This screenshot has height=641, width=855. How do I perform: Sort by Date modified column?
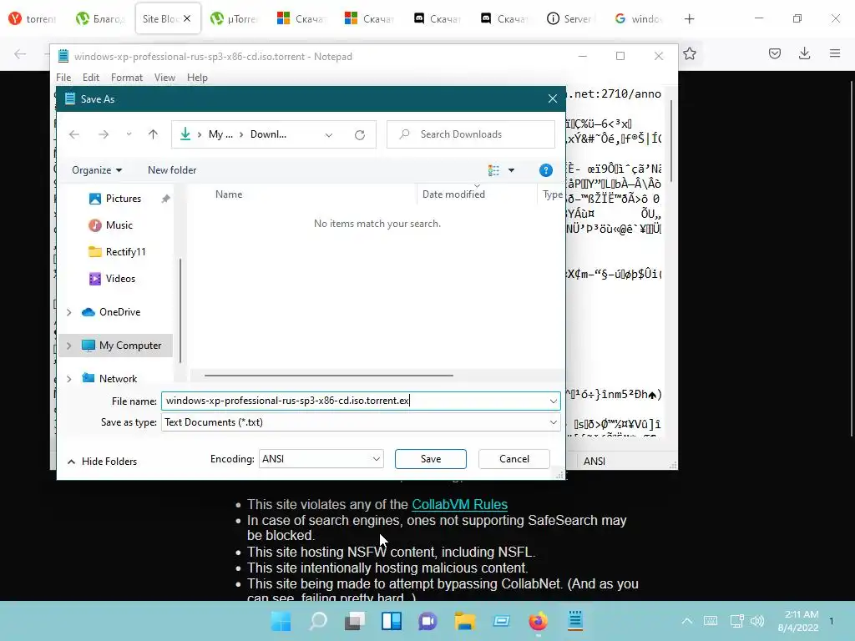(x=453, y=194)
